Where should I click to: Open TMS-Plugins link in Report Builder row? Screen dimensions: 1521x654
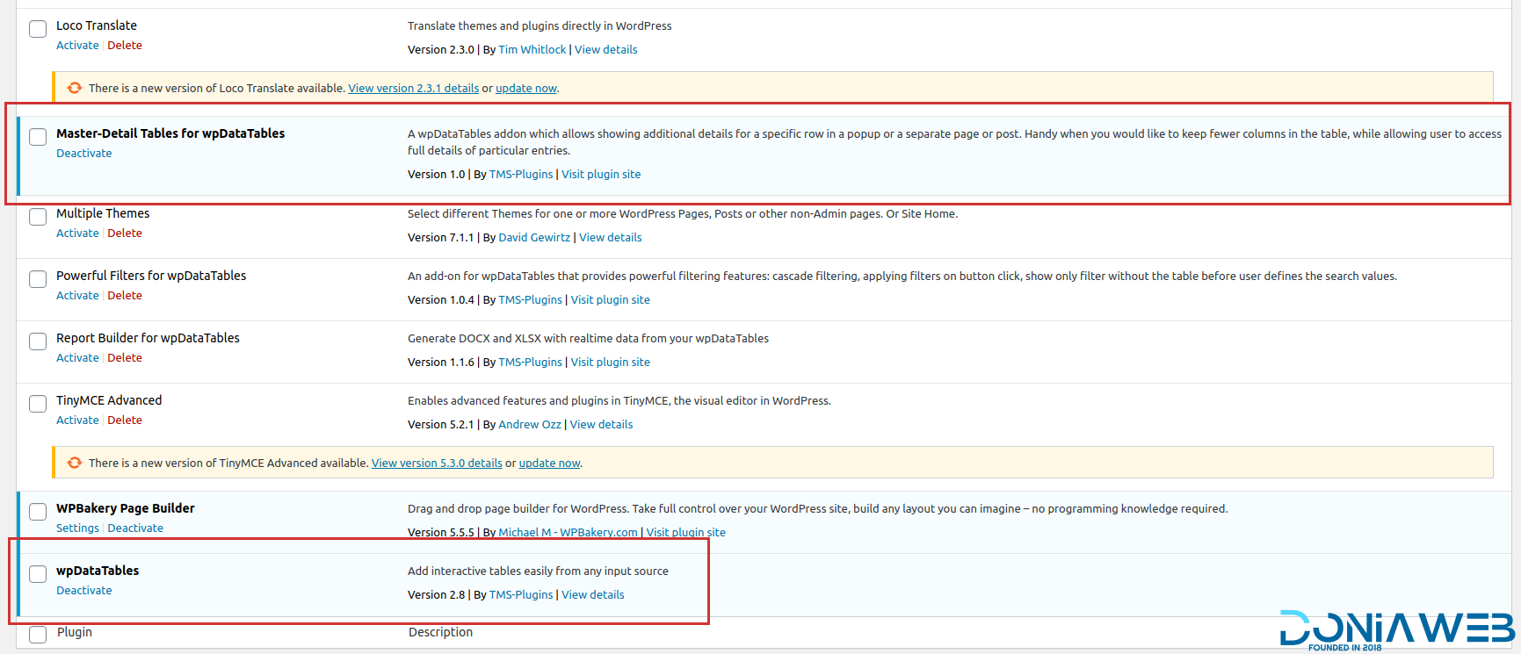point(530,363)
